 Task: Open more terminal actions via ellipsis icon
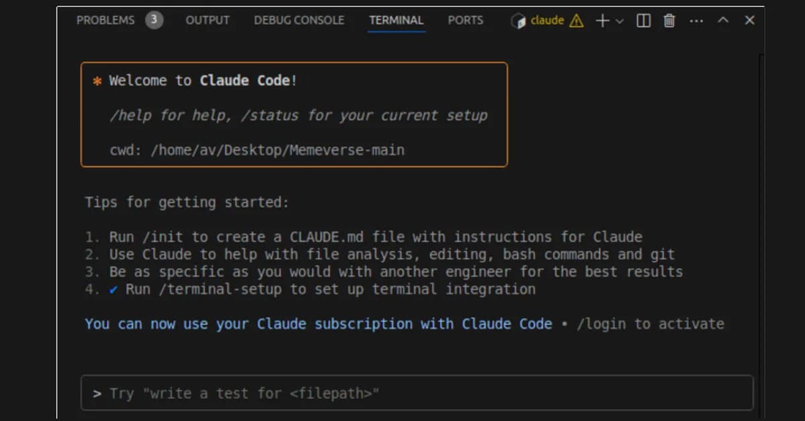click(696, 20)
